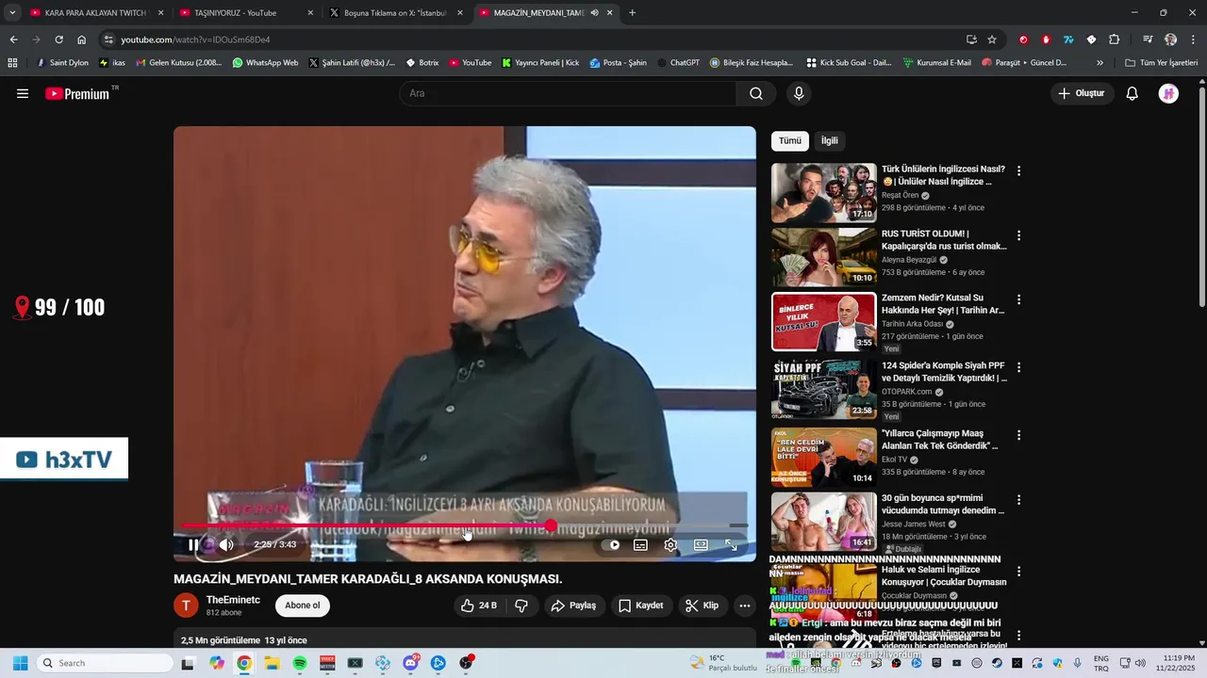
Task: Create a clip with Klip button
Action: click(703, 605)
